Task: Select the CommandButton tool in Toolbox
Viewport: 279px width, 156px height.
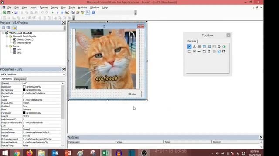Action: coord(194,51)
